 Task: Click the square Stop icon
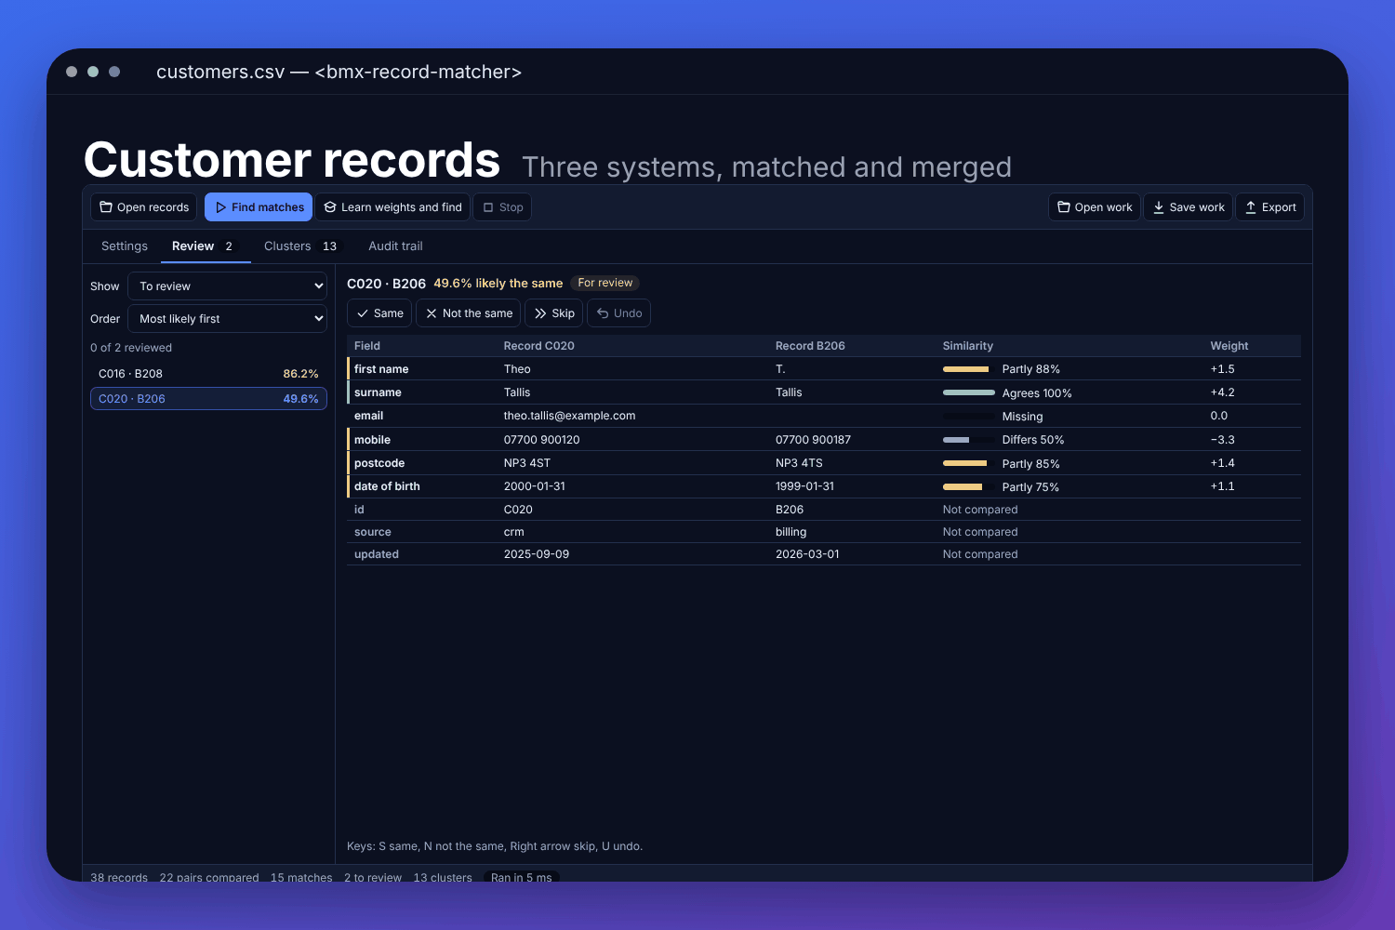click(x=488, y=207)
